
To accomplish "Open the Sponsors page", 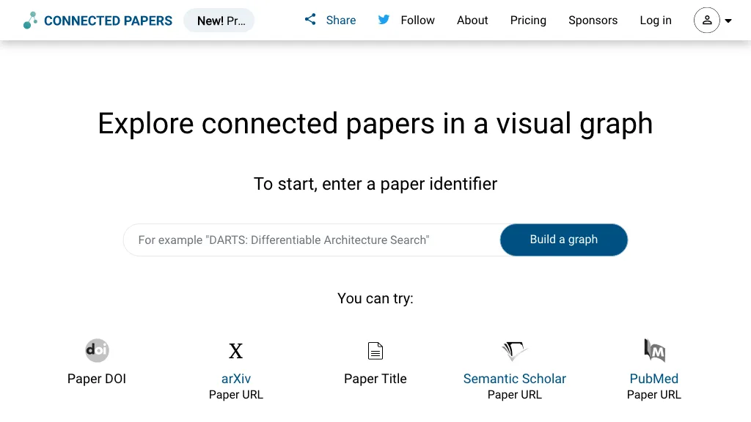I will coord(593,21).
